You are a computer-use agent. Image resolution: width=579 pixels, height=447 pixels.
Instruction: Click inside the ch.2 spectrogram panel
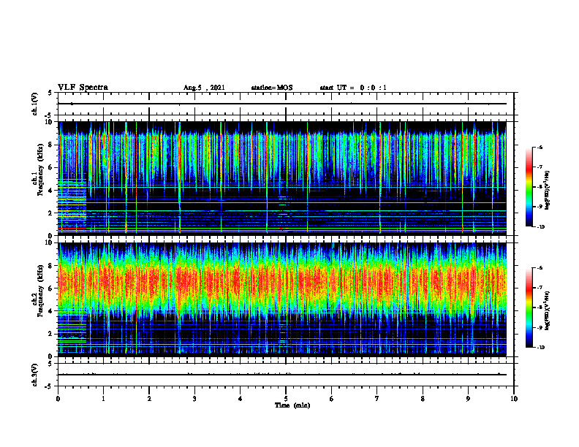[282, 299]
